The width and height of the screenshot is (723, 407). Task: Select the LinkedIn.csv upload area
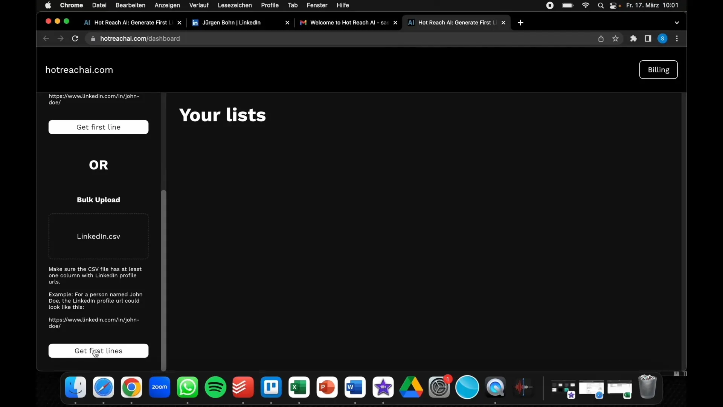tap(98, 236)
